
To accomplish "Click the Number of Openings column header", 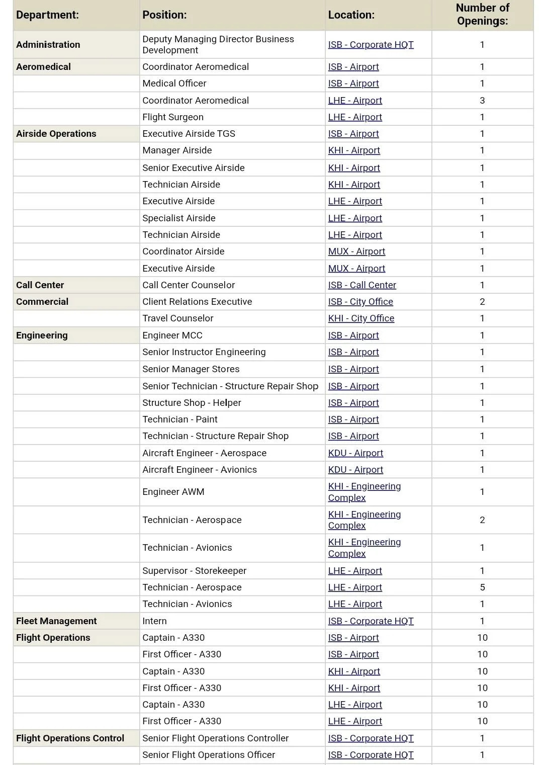I will 482,15.
